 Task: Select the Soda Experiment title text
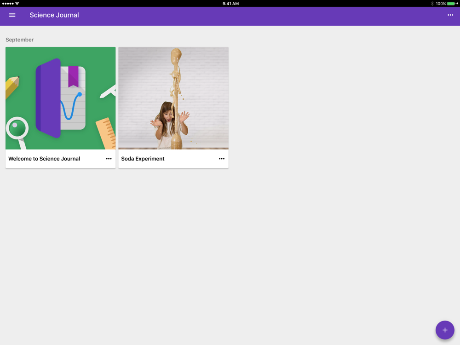pyautogui.click(x=143, y=159)
